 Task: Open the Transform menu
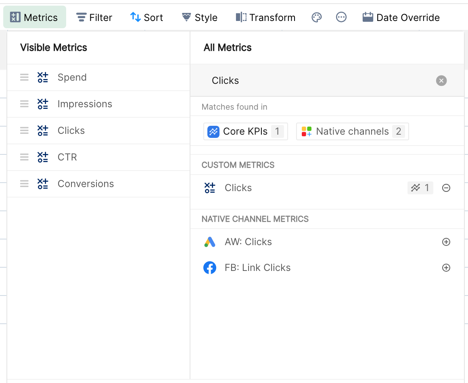(265, 17)
